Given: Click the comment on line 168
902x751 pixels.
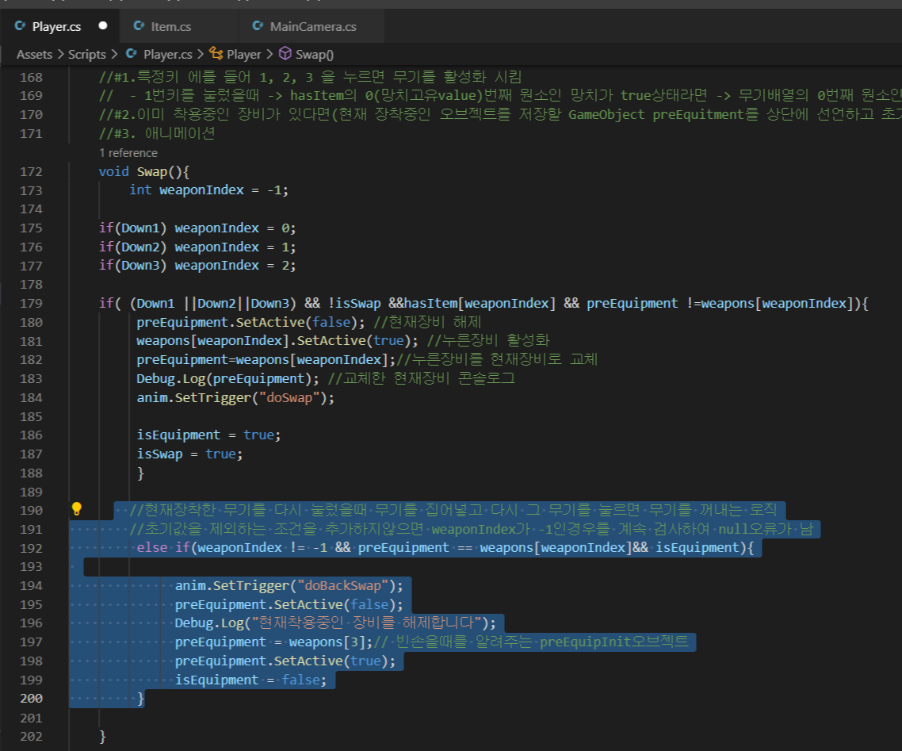Looking at the screenshot, I should [310, 77].
